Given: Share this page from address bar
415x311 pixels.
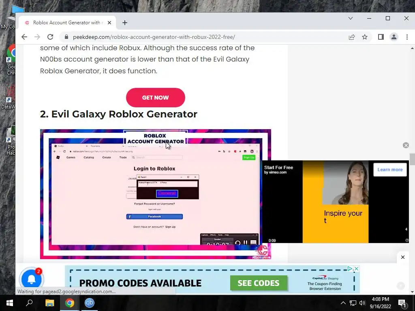Looking at the screenshot, I should (352, 37).
